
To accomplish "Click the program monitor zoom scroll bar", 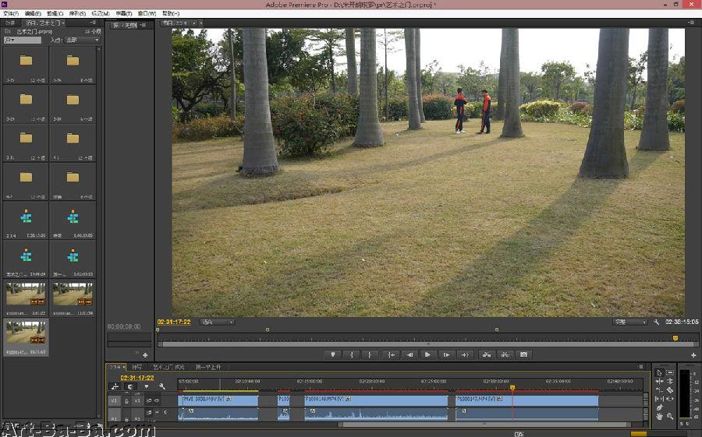I will click(x=427, y=344).
